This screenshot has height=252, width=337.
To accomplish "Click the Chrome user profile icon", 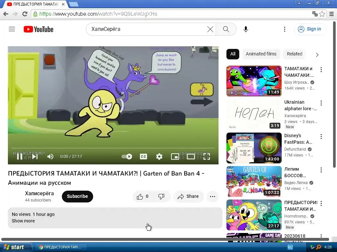I will tap(299, 3).
